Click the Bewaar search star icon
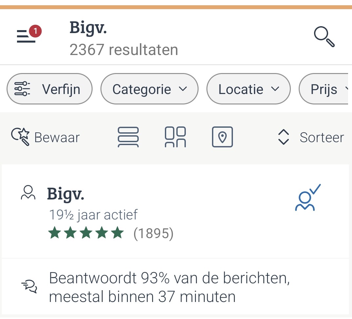This screenshot has width=352, height=319. (x=20, y=137)
